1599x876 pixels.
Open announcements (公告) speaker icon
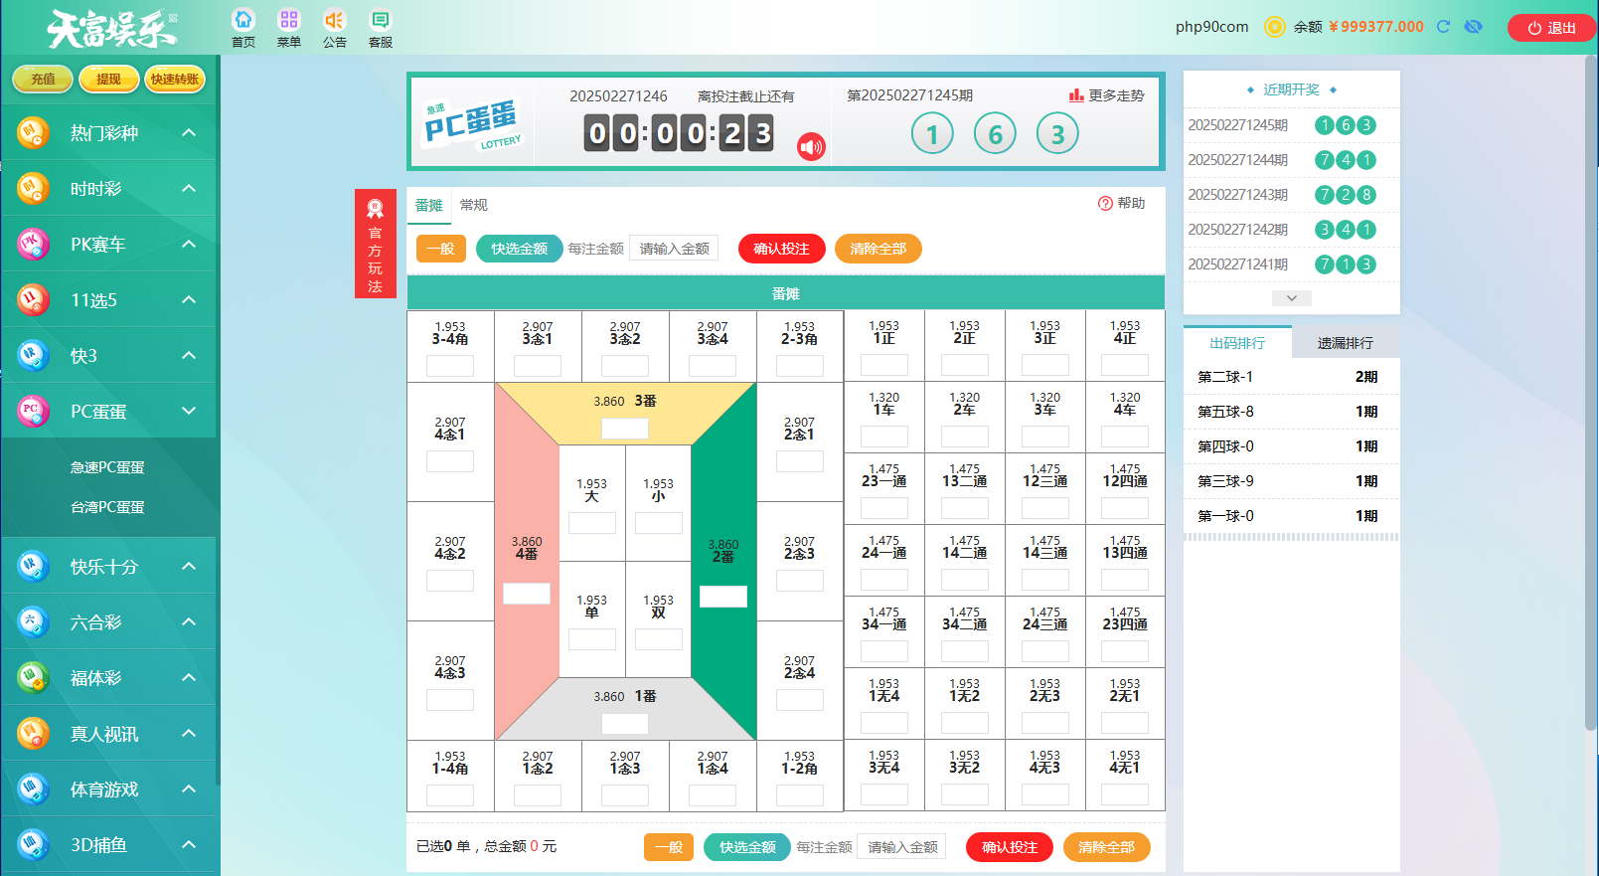click(334, 21)
